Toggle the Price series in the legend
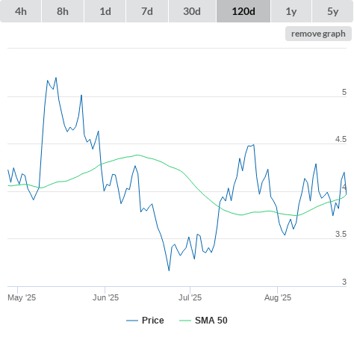The image size is (354, 340). (145, 321)
